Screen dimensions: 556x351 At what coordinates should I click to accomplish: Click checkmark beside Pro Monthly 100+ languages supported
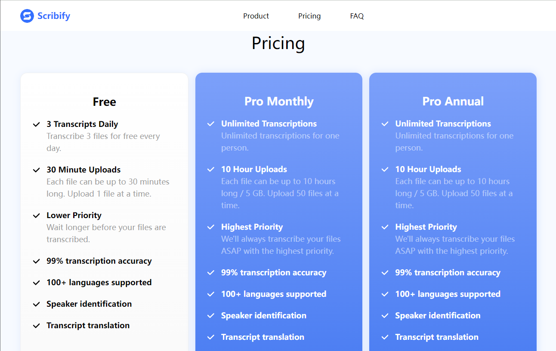click(x=211, y=294)
